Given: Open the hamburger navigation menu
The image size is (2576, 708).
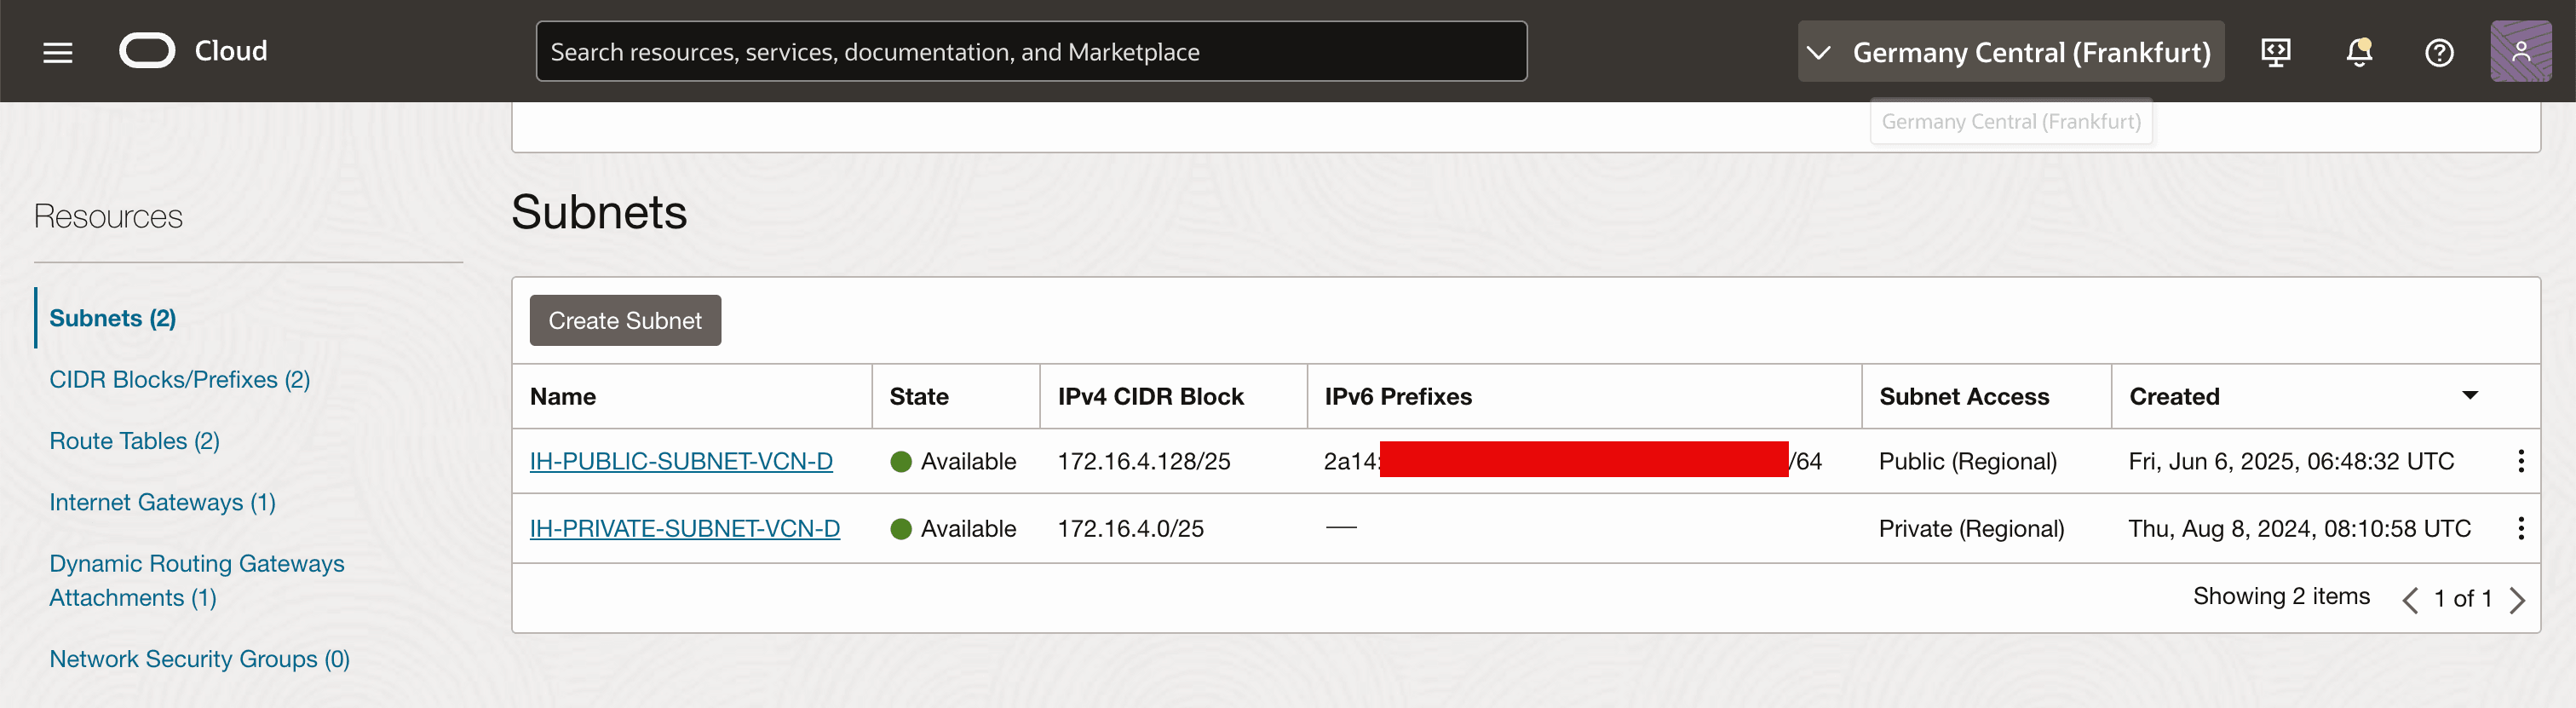Looking at the screenshot, I should (58, 52).
